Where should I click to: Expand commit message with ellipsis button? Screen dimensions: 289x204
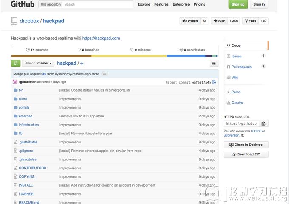[105, 74]
